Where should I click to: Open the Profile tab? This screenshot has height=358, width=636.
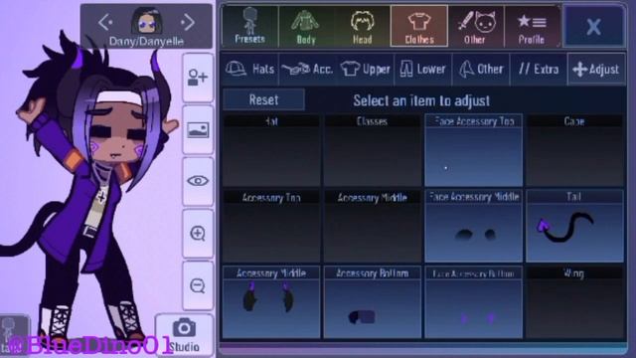tap(532, 26)
